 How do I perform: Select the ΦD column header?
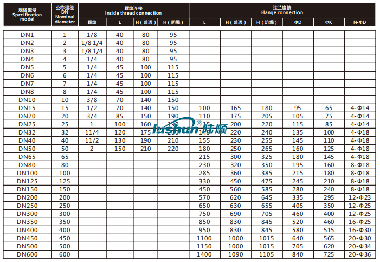pyautogui.click(x=298, y=22)
